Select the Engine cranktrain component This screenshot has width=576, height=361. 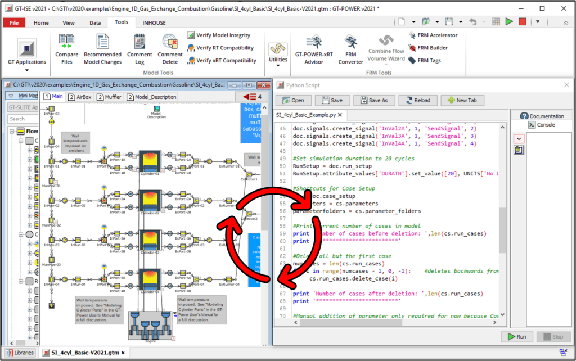point(150,326)
